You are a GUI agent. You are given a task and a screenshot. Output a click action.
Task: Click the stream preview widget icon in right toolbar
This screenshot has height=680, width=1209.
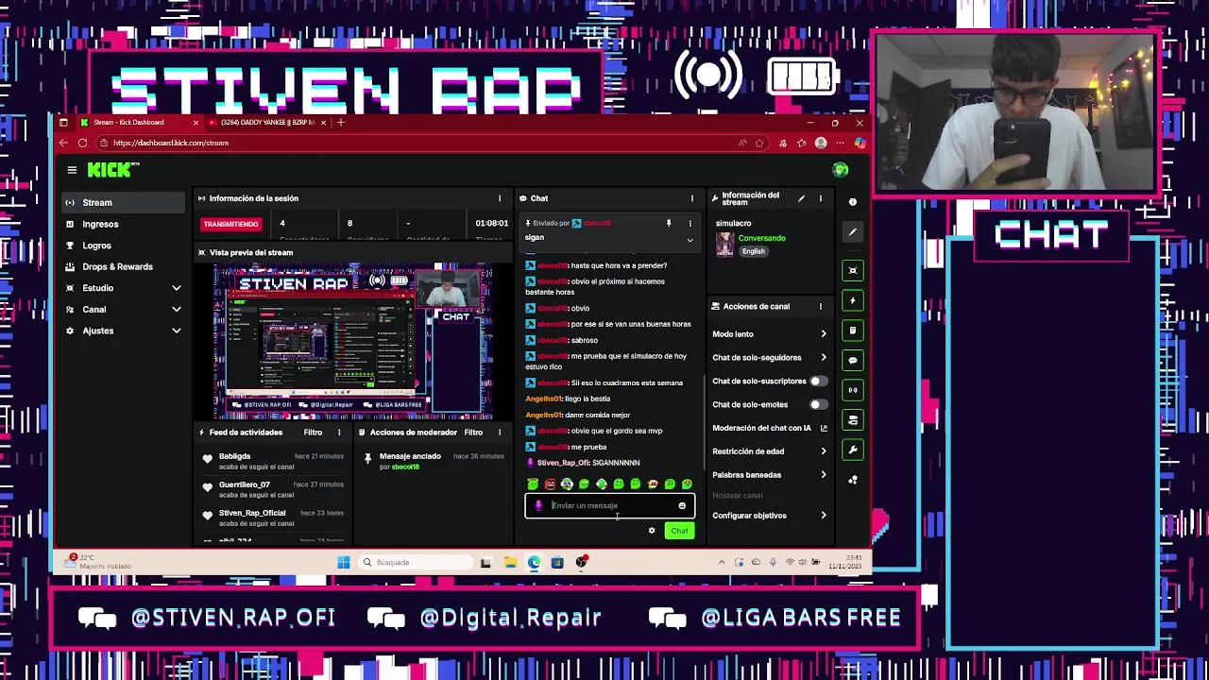click(853, 271)
